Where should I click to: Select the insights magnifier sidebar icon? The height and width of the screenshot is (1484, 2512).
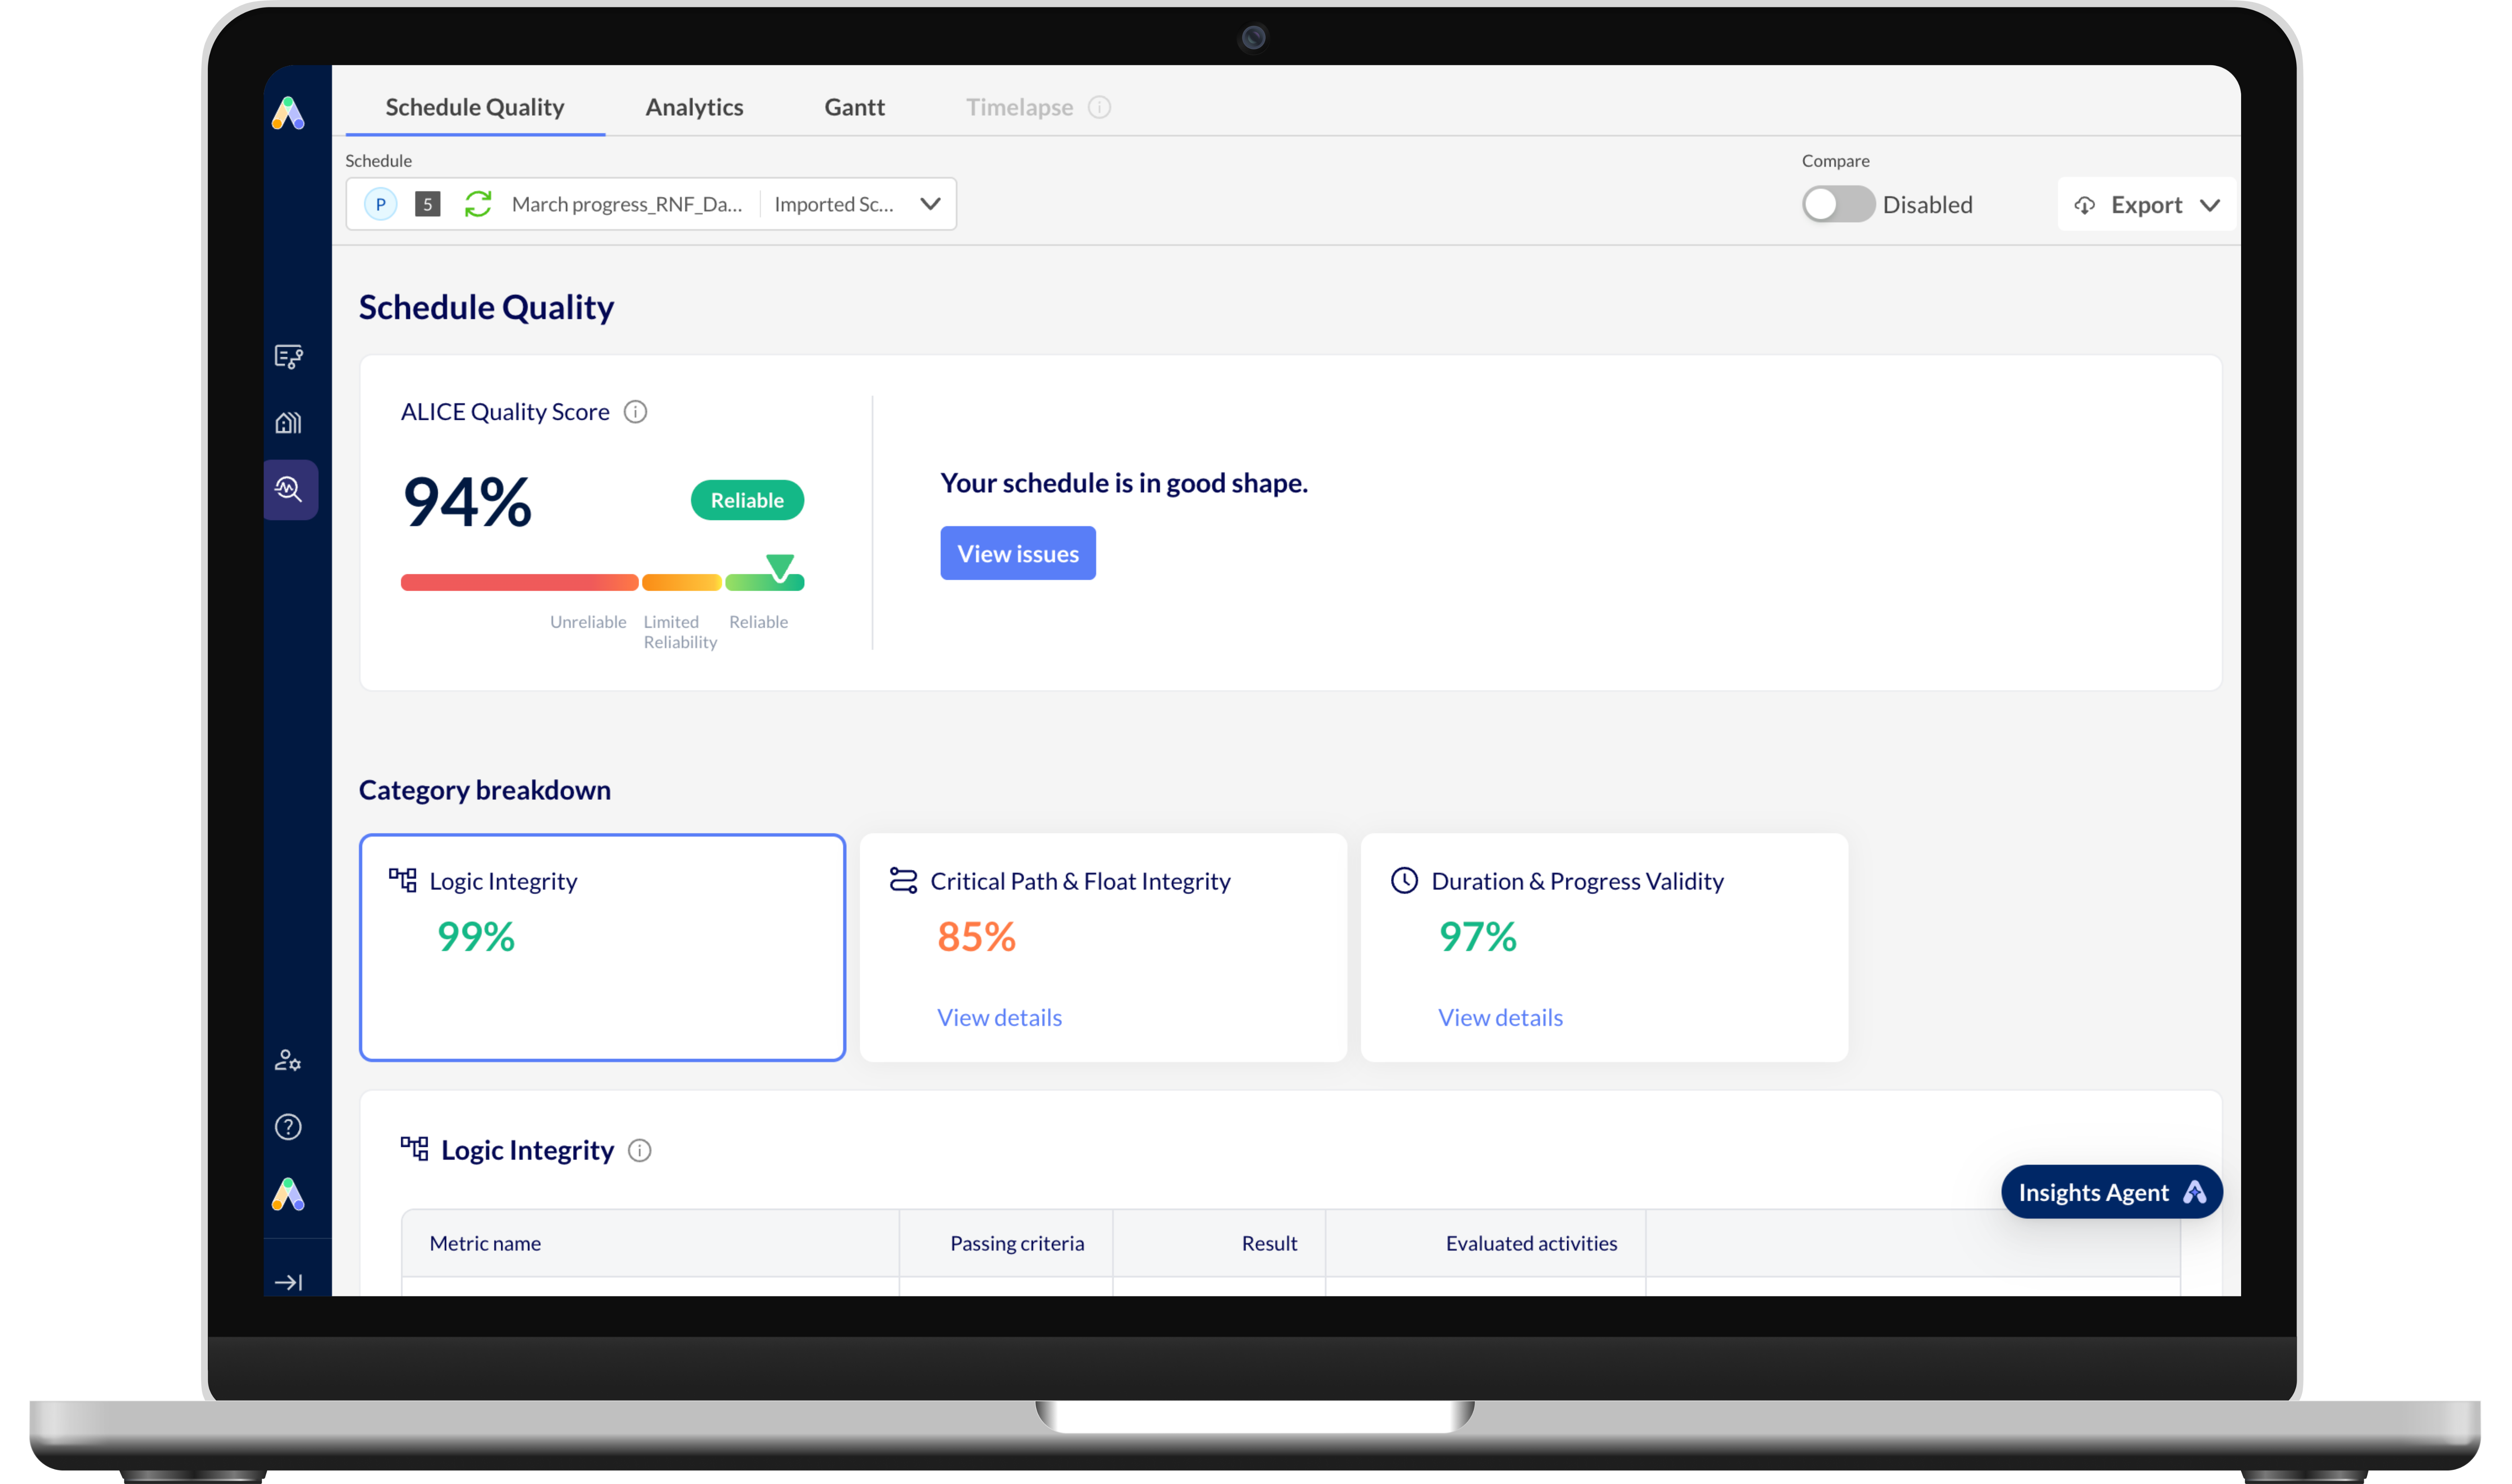pos(289,489)
